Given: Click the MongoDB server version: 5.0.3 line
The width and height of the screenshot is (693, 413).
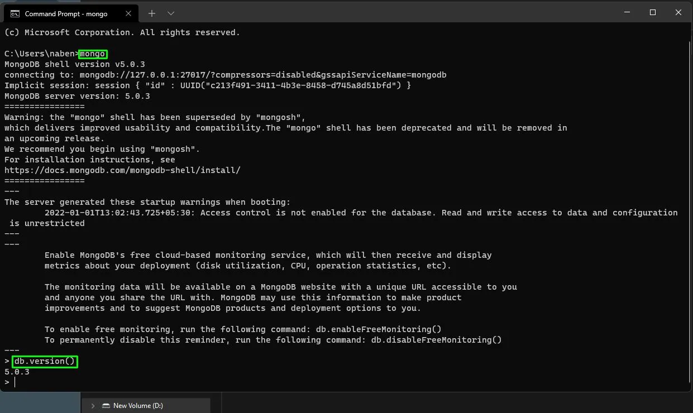Looking at the screenshot, I should click(77, 96).
